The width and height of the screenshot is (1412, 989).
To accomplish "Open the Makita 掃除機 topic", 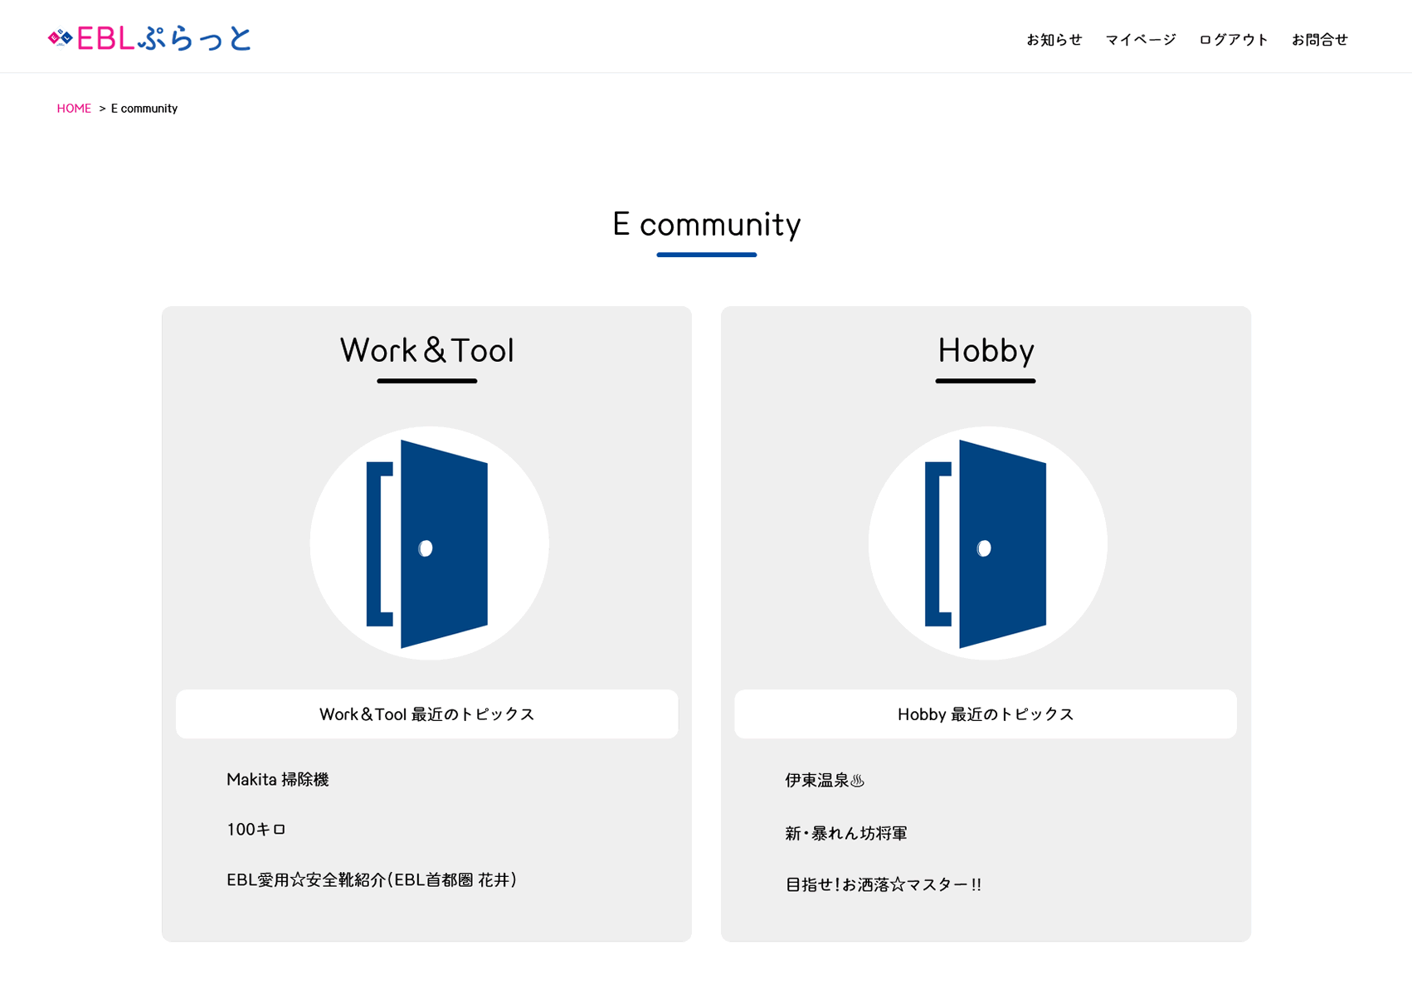I will pyautogui.click(x=278, y=779).
